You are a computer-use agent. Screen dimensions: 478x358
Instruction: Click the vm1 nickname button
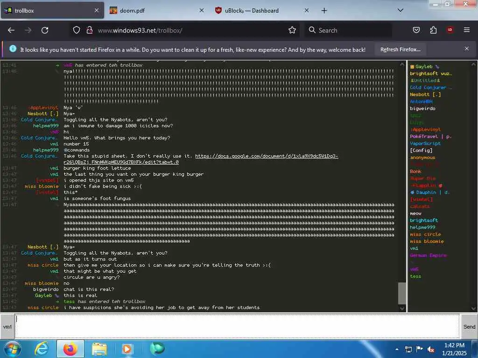pyautogui.click(x=7, y=327)
